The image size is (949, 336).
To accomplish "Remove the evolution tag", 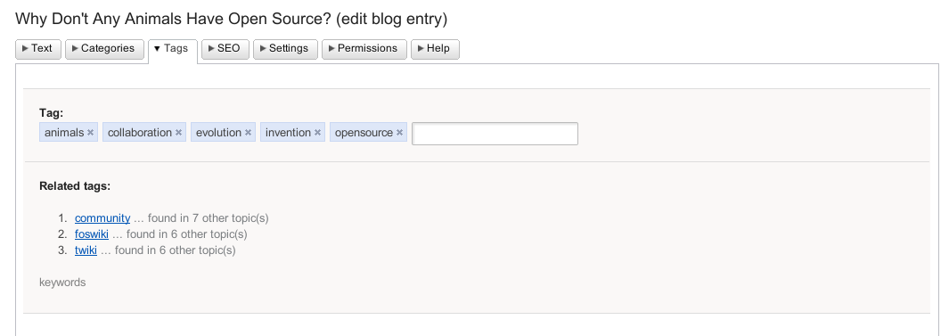I will click(x=248, y=133).
